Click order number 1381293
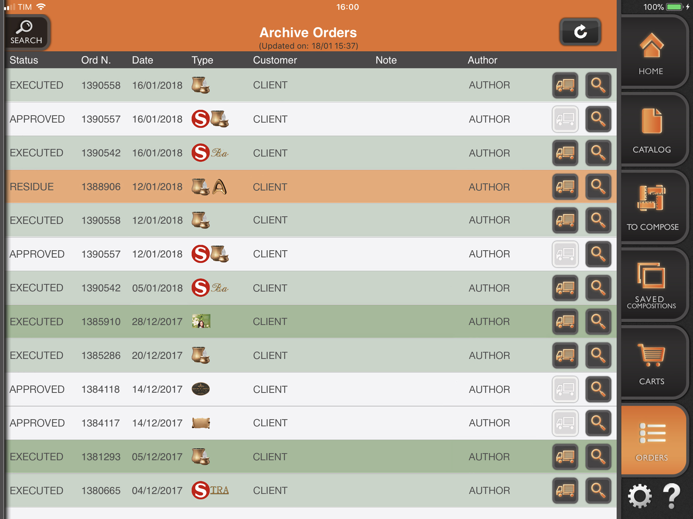 pos(101,457)
